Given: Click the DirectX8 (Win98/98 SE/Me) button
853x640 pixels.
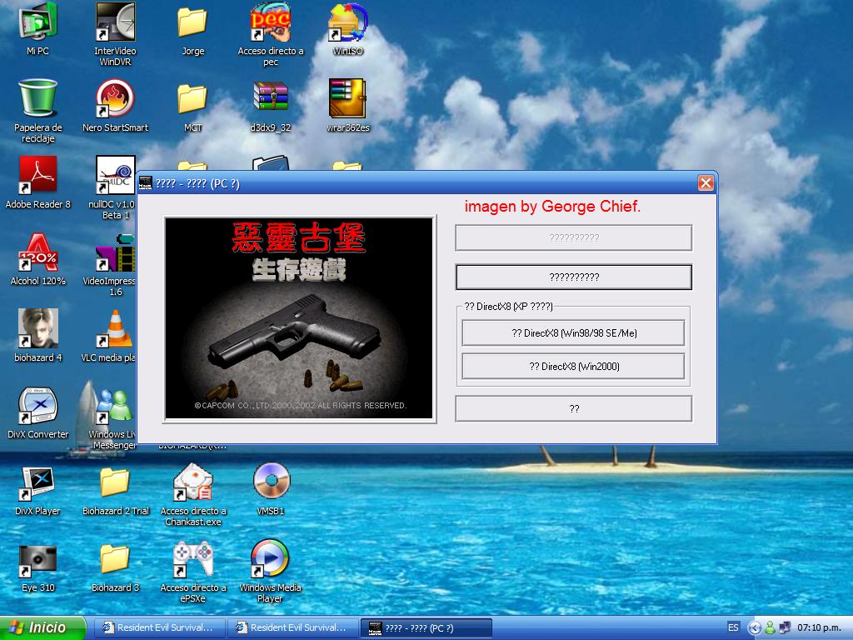Looking at the screenshot, I should tap(573, 332).
